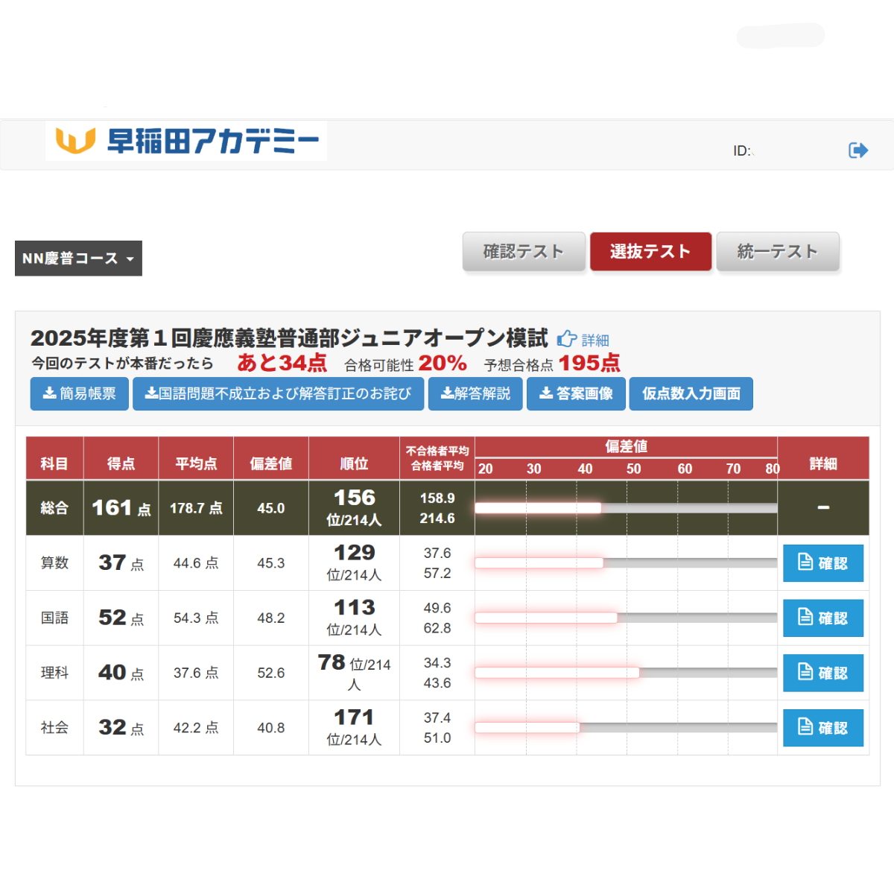
Task: Select the 選抜テスト tab
Action: 650,252
